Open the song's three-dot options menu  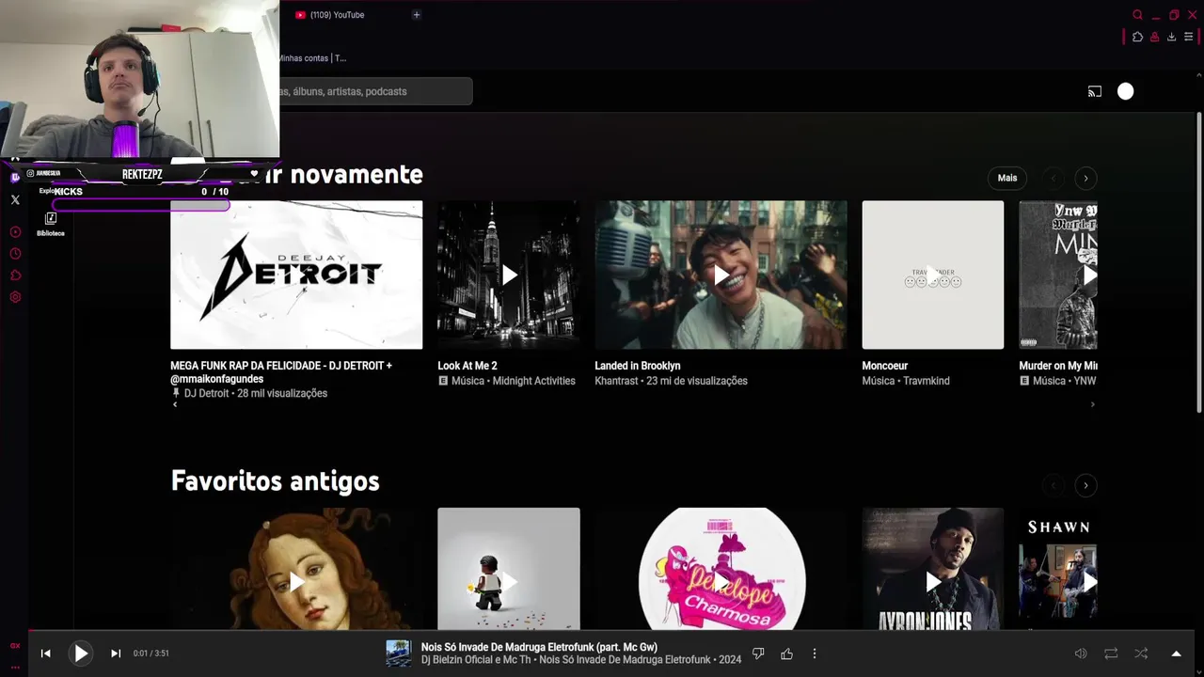[815, 653]
